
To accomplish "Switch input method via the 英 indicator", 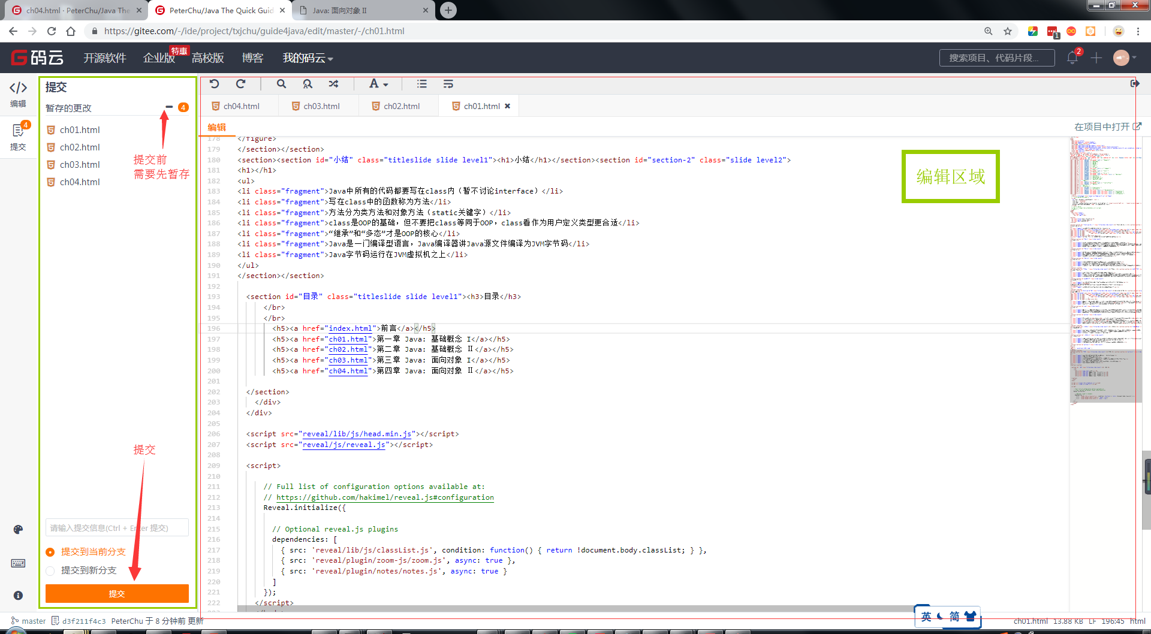I will point(925,615).
